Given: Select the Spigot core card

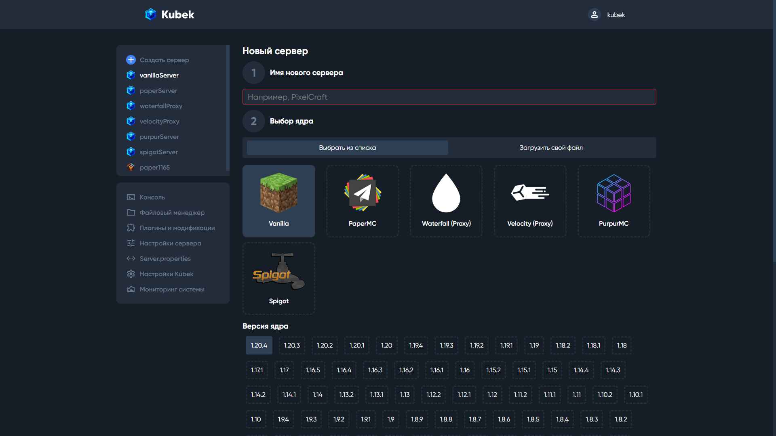Looking at the screenshot, I should (x=279, y=279).
